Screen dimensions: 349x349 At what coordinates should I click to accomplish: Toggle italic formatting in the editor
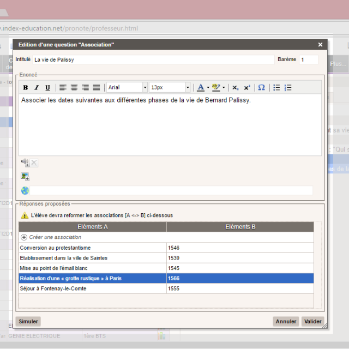pyautogui.click(x=37, y=88)
